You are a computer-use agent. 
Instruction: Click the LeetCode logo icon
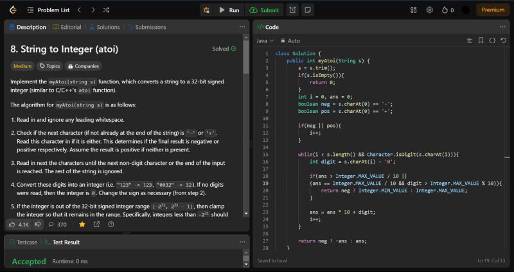pos(12,10)
